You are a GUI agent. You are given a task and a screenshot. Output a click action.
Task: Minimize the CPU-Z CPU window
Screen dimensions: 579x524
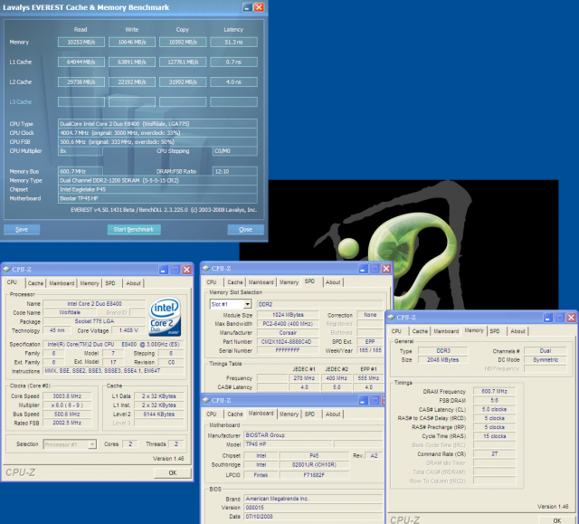click(x=164, y=270)
